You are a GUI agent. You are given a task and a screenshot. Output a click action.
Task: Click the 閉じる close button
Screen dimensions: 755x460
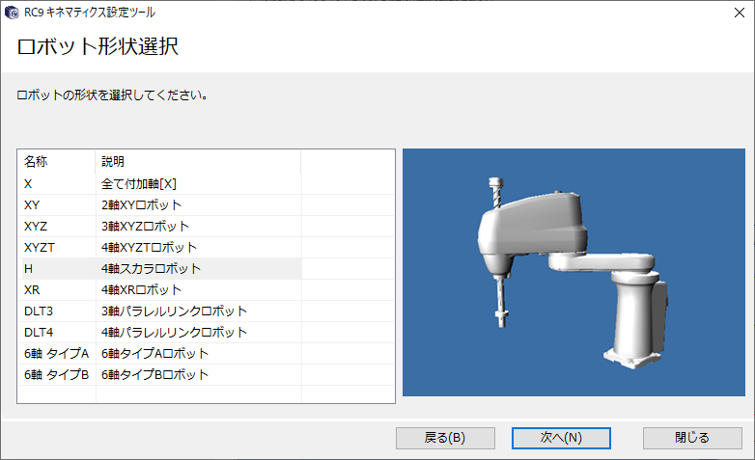pos(692,438)
